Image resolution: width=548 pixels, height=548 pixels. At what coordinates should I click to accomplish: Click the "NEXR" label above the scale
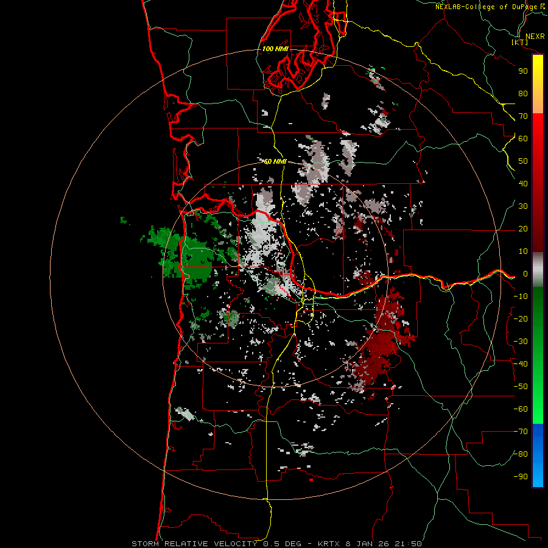click(x=535, y=37)
